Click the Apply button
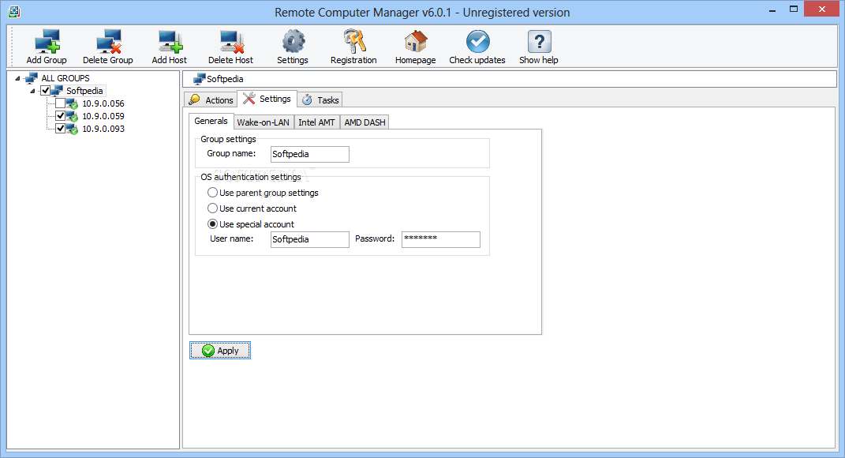 (220, 351)
